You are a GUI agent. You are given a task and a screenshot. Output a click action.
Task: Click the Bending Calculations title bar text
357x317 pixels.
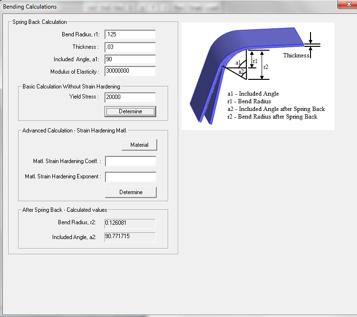[x=30, y=7]
